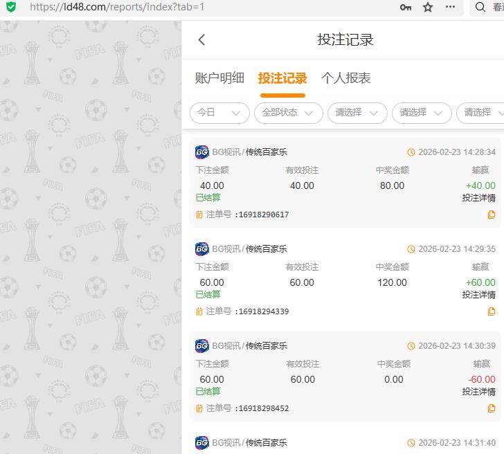Click the win/loss value +40.00
The width and height of the screenshot is (504, 454).
(x=480, y=185)
